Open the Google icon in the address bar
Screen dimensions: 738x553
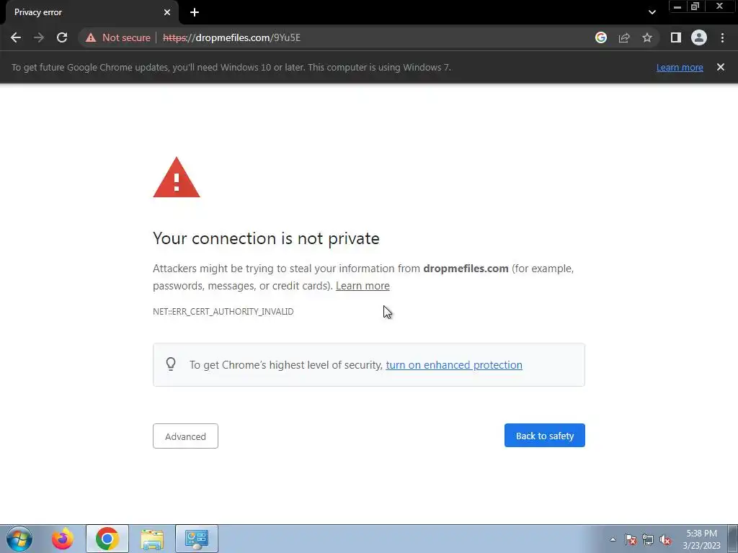point(600,37)
